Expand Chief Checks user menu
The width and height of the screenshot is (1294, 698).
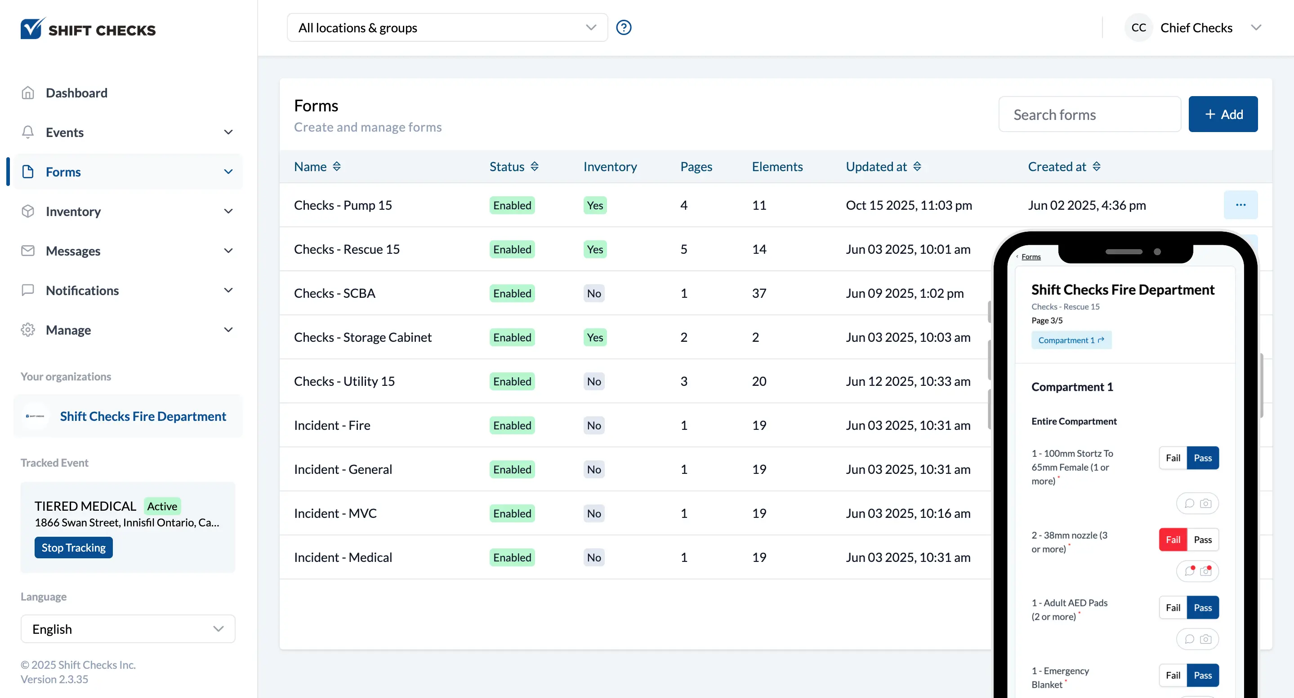(1255, 27)
